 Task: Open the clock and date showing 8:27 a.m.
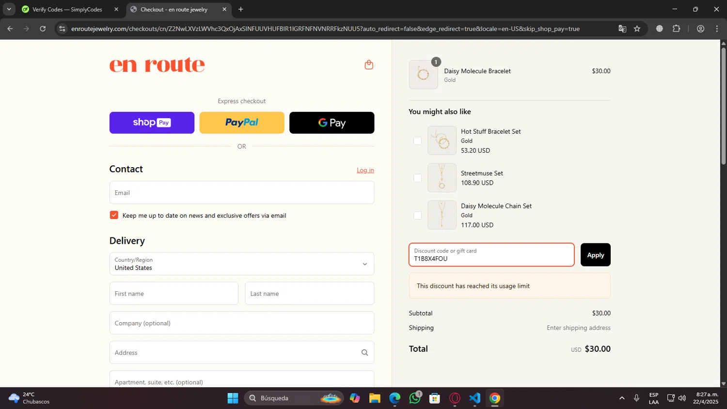click(706, 398)
